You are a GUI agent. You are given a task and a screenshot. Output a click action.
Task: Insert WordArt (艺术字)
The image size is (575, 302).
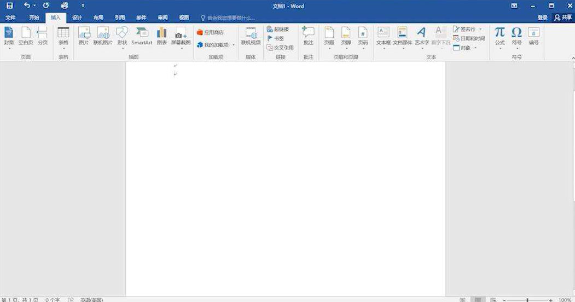tap(422, 37)
